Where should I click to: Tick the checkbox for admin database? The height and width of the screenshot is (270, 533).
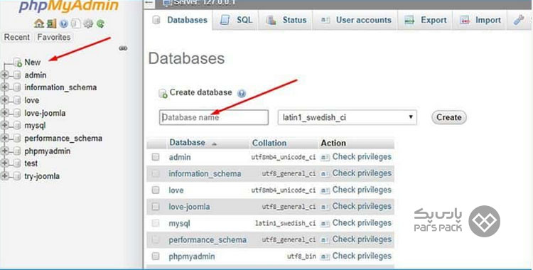[x=156, y=157]
